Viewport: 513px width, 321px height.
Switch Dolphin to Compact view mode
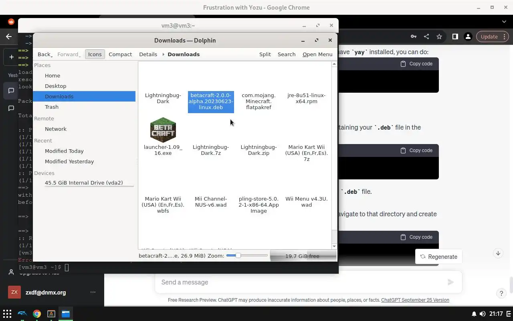click(120, 54)
